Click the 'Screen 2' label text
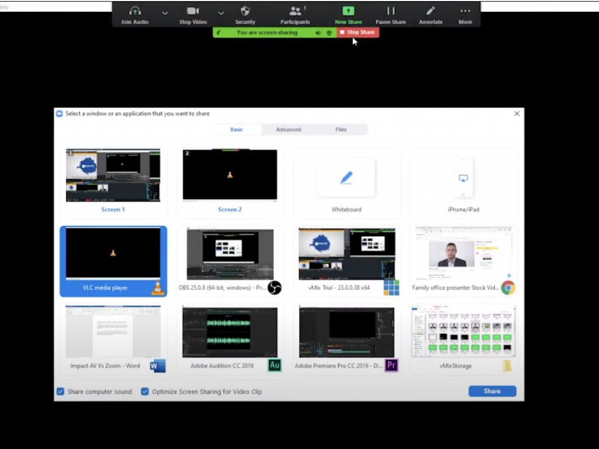Image resolution: width=599 pixels, height=449 pixels. 230,209
